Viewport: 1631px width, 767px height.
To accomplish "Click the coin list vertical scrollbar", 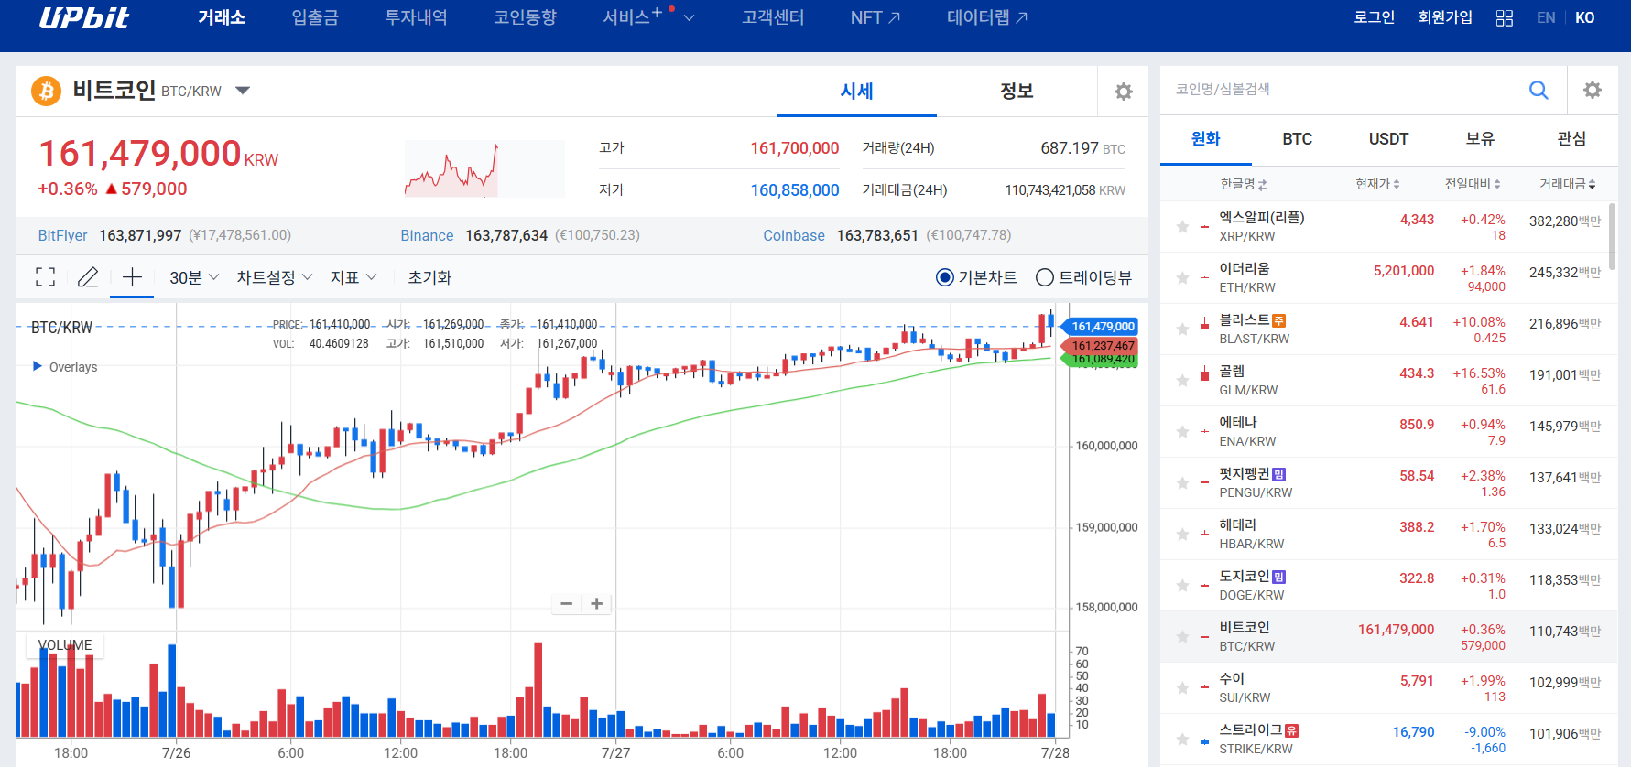I will 1612,236.
